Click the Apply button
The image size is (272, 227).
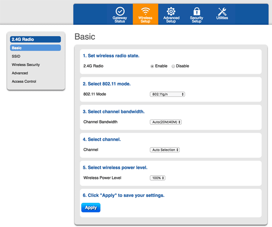pyautogui.click(x=91, y=208)
